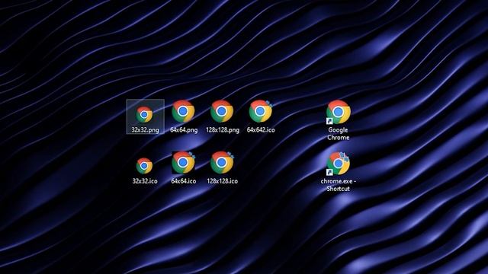Click the "64x64.png" file name label

[184, 130]
